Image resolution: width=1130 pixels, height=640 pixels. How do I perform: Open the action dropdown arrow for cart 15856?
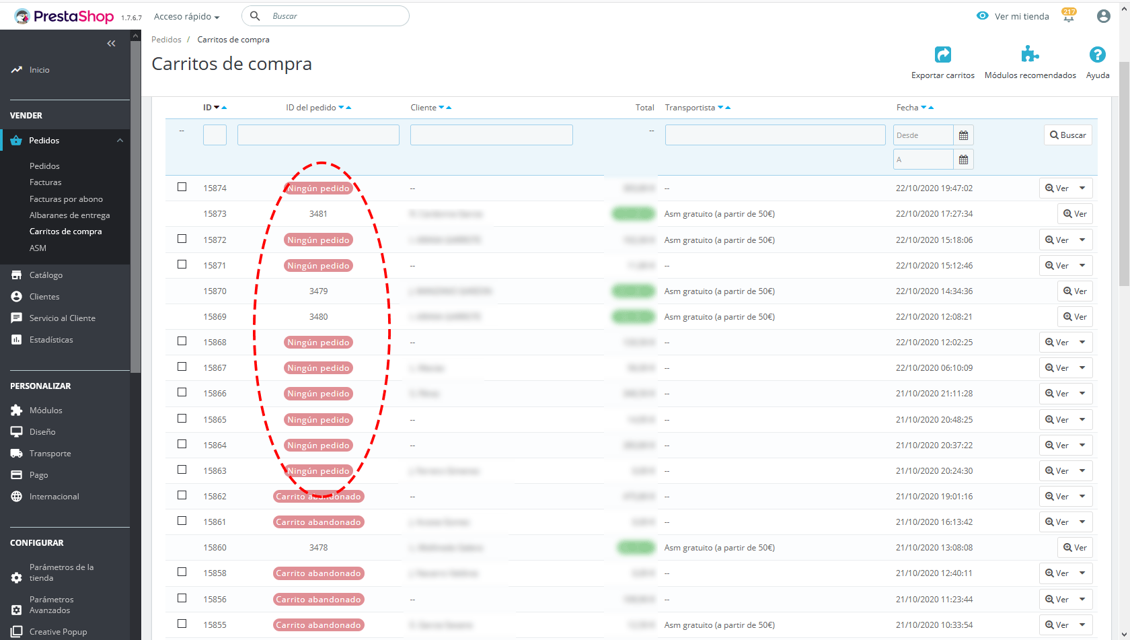1082,600
